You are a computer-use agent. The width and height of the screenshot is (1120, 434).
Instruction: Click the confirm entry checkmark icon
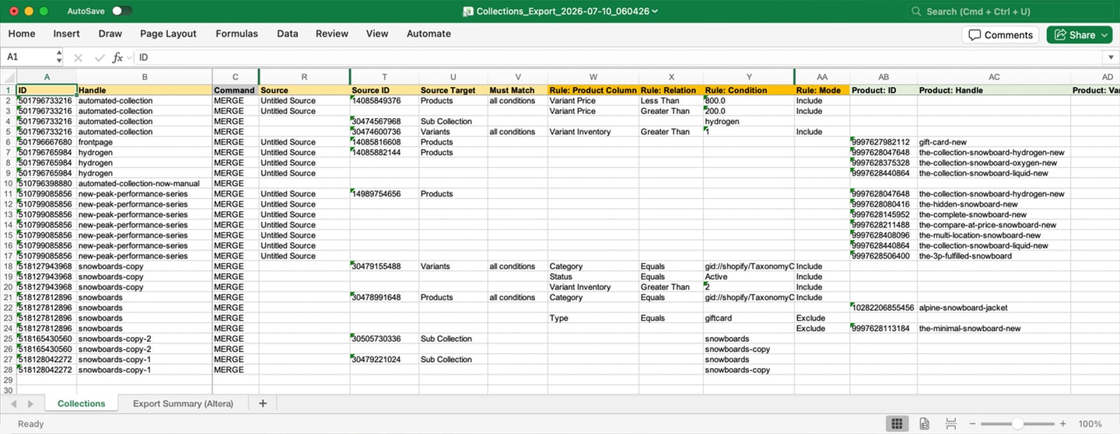click(99, 57)
